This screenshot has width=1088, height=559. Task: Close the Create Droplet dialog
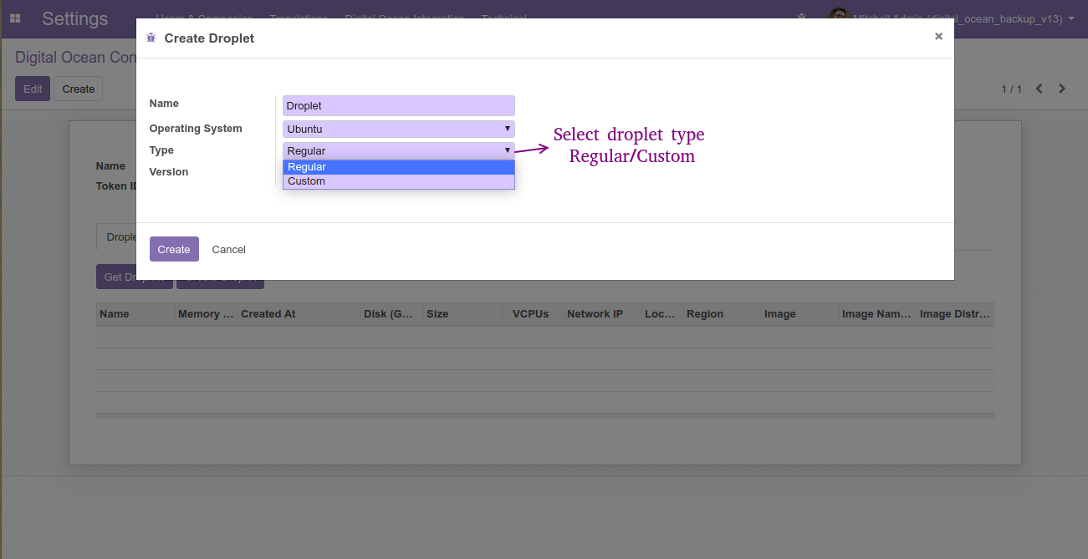938,36
